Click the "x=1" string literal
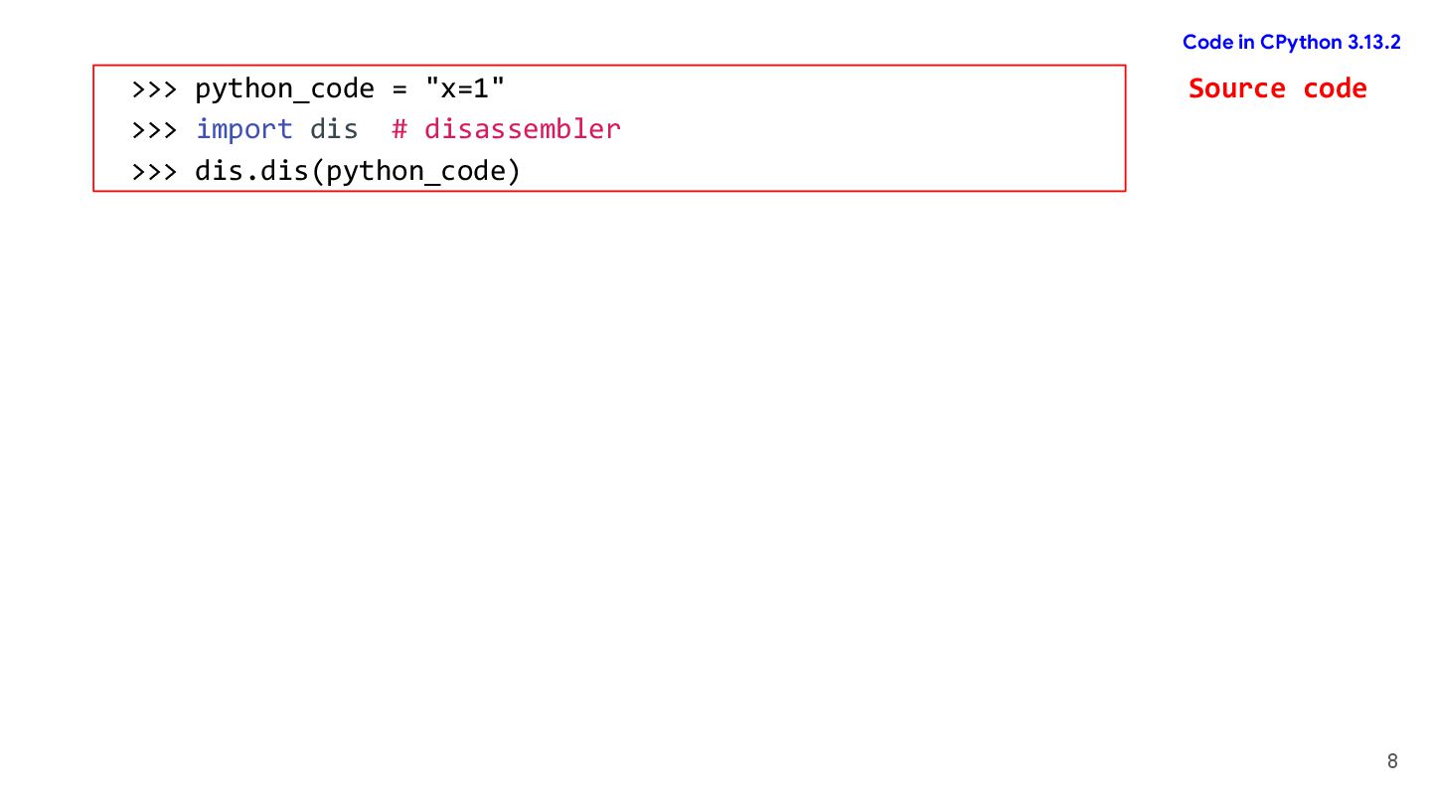This screenshot has height=805, width=1431. click(465, 88)
